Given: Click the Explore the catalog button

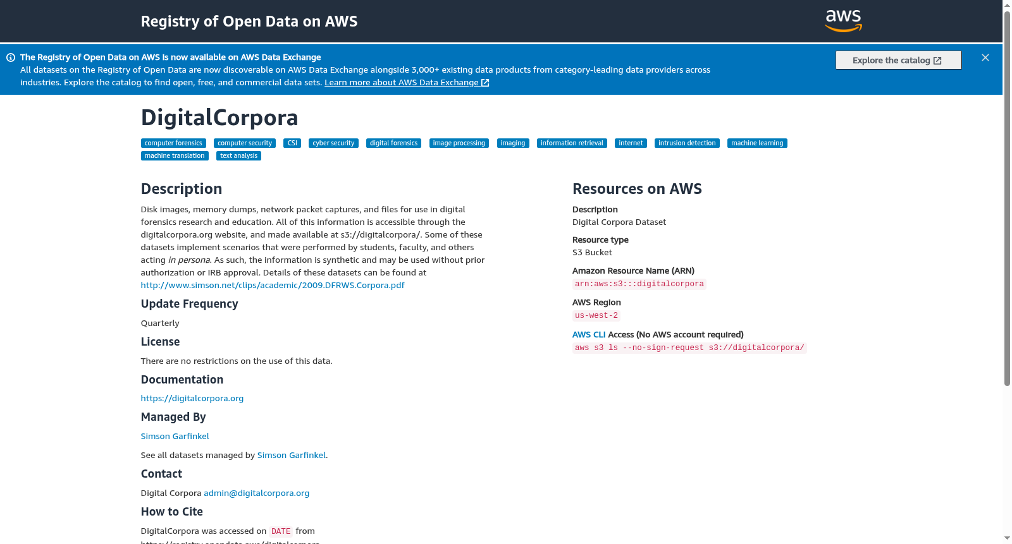Looking at the screenshot, I should tap(898, 60).
